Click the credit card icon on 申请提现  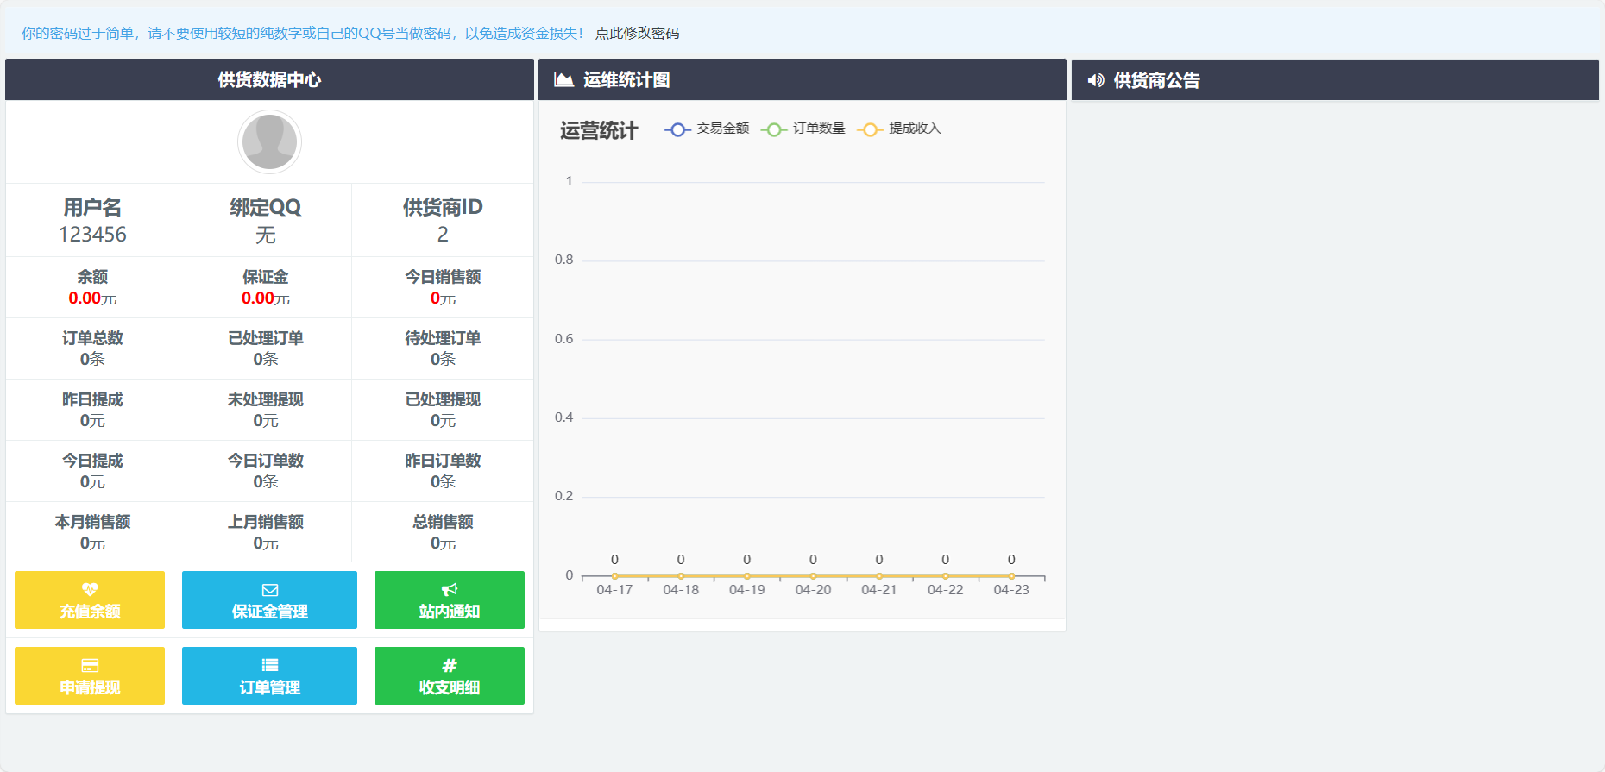click(90, 665)
